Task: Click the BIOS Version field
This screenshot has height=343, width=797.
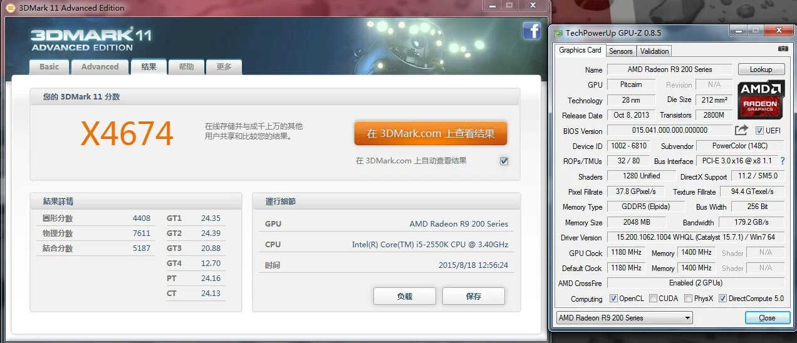Action: (x=669, y=130)
